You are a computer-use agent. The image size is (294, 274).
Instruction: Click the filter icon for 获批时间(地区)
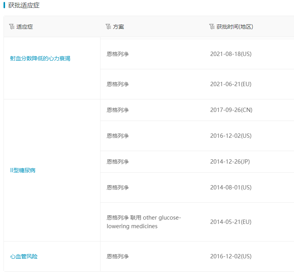pyautogui.click(x=212, y=27)
